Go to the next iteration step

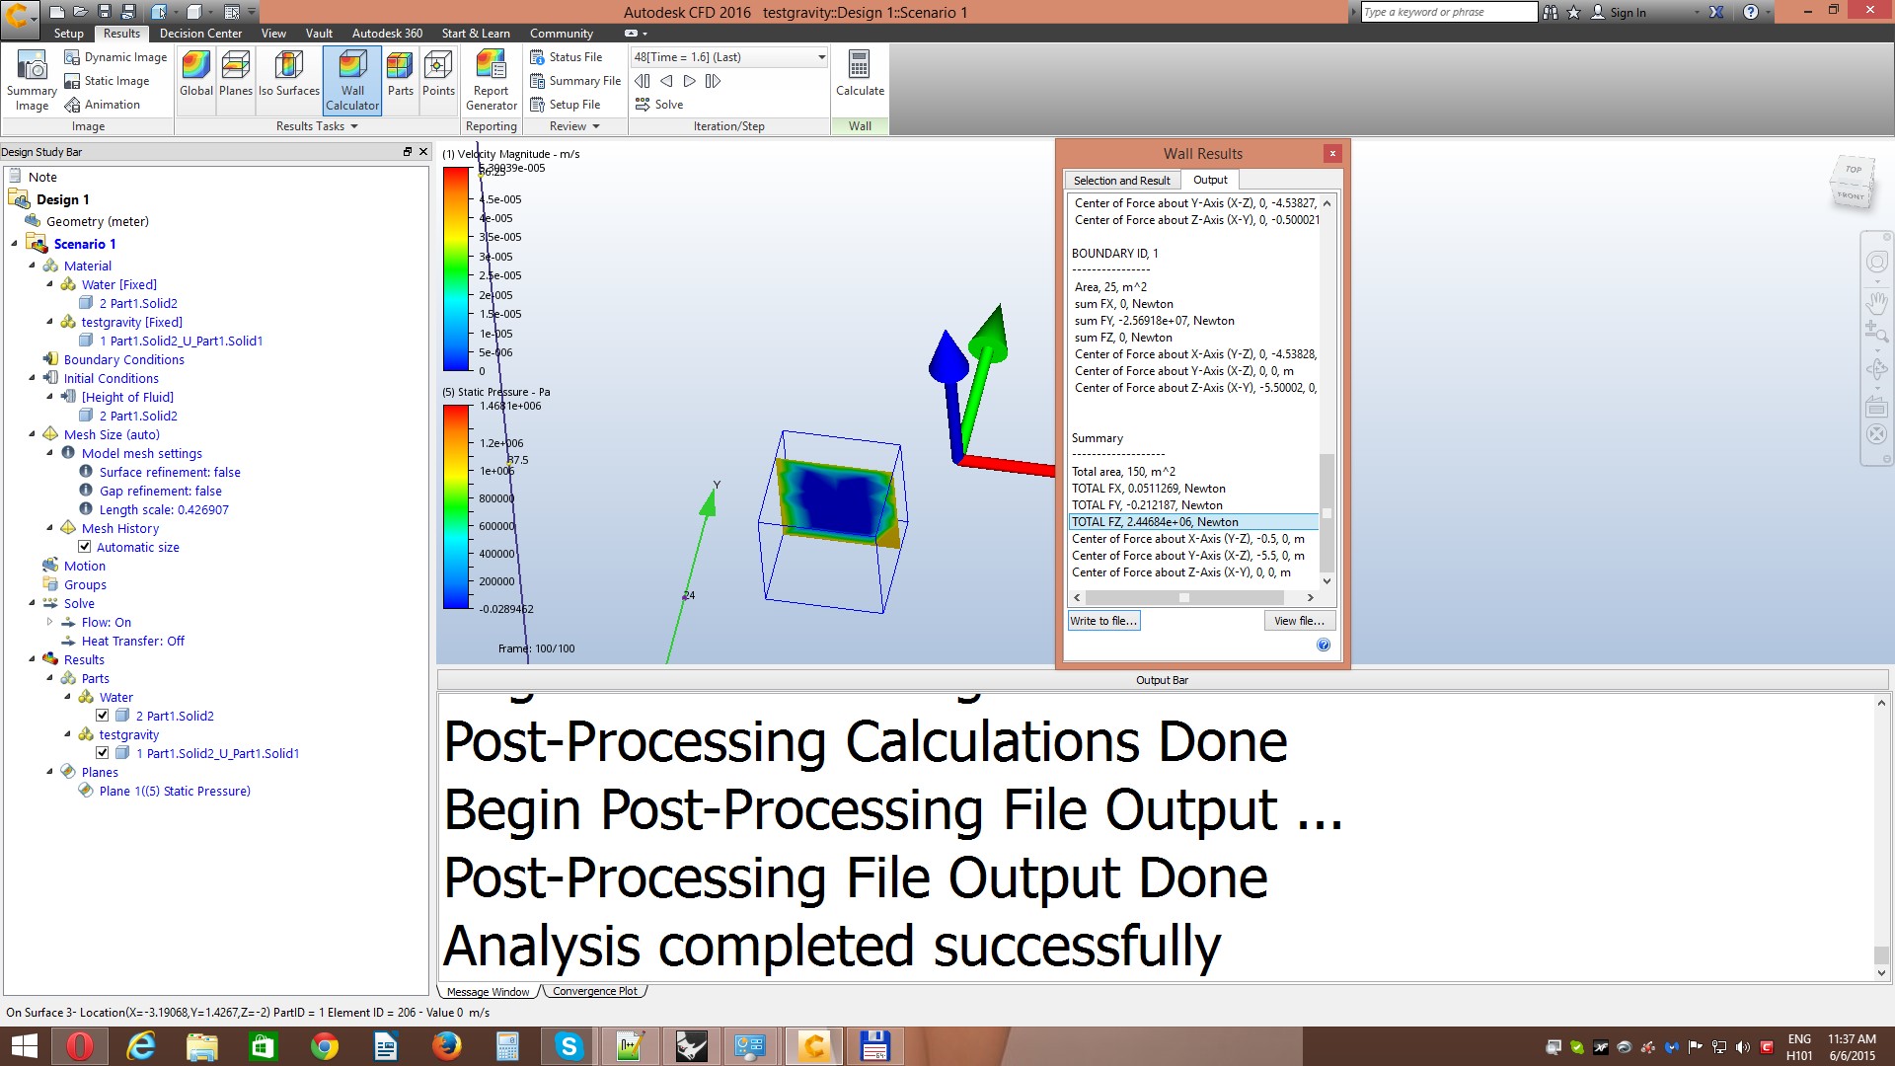point(690,81)
